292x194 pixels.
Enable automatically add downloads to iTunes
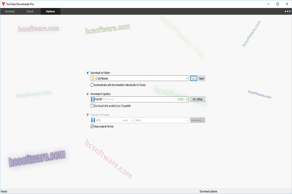(x=92, y=85)
